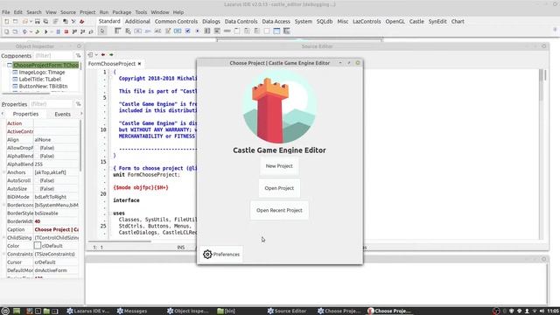Viewport: 560px width, 315px height.
Task: Select the ButtonNew: TBitBtn tree item
Action: (43, 86)
